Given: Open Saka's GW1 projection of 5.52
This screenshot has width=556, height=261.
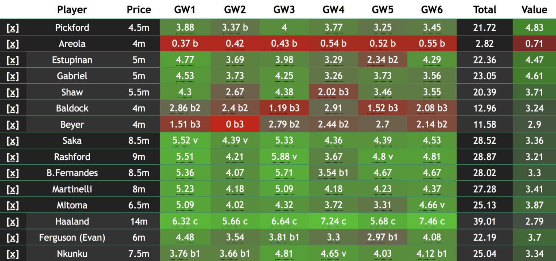Looking at the screenshot, I should [x=186, y=140].
